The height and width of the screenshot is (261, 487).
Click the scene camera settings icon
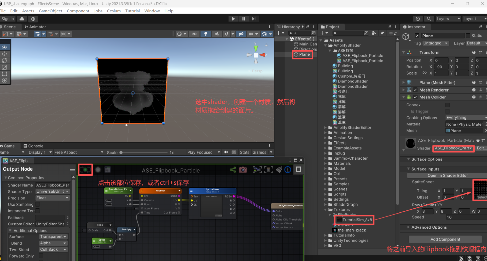[x=251, y=34]
